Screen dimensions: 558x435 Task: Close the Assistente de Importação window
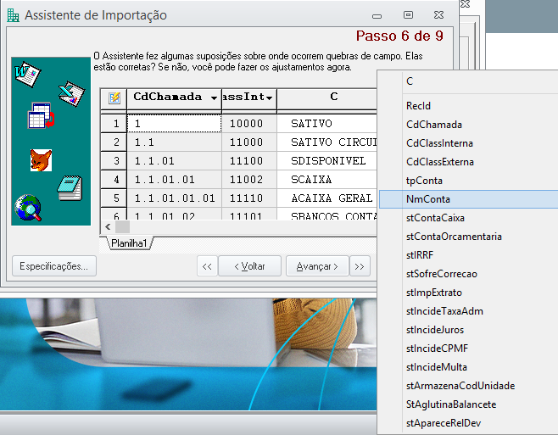[438, 15]
